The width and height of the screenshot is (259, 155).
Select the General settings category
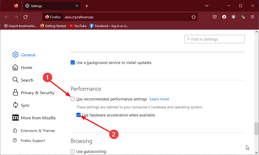[24, 55]
